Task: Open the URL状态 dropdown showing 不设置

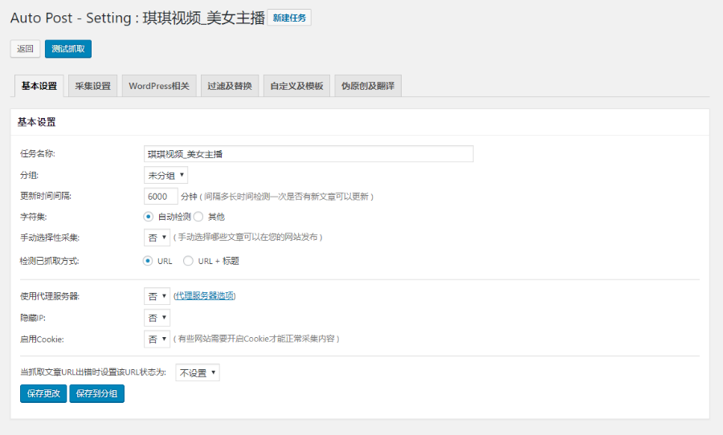Action: pyautogui.click(x=198, y=372)
